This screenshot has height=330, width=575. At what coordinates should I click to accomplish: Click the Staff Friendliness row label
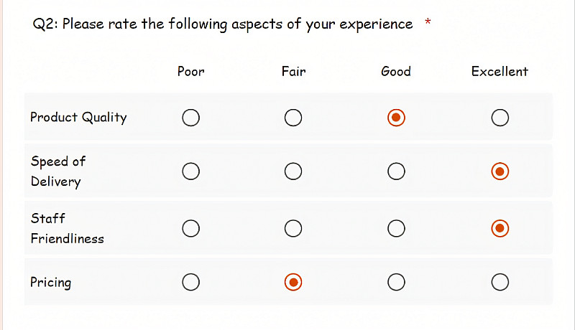[67, 228]
